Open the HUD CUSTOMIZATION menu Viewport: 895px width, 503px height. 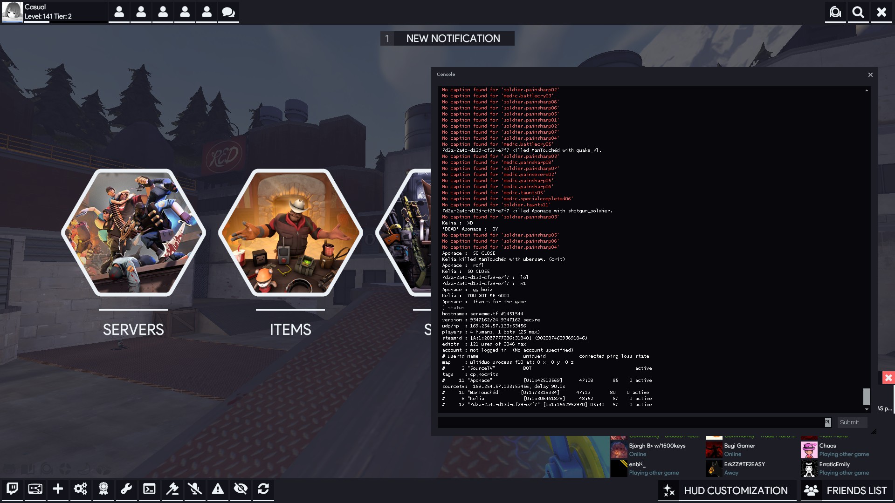coord(727,490)
